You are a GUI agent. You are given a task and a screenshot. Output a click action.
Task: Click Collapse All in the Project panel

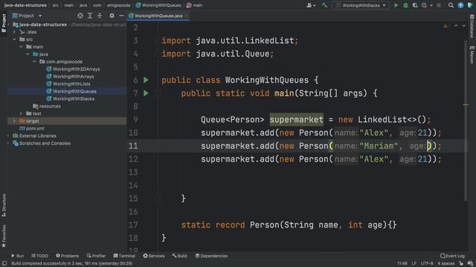(x=100, y=16)
